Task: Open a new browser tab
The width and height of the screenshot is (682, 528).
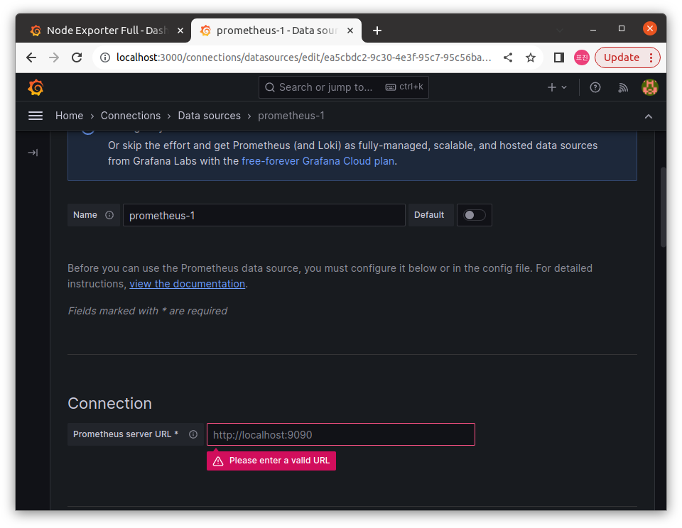Action: pyautogui.click(x=377, y=31)
